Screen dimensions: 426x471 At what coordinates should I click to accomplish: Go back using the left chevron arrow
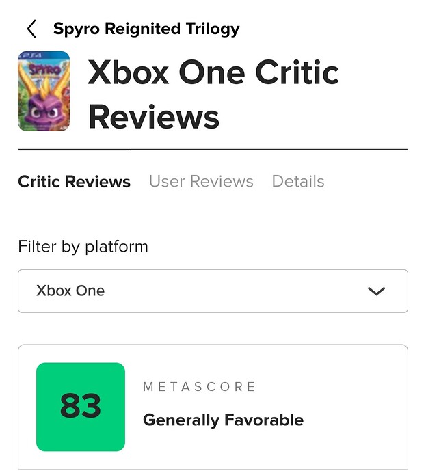tap(31, 29)
